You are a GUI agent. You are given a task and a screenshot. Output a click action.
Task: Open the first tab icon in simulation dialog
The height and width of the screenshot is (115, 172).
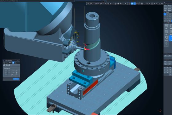click(x=4, y=63)
